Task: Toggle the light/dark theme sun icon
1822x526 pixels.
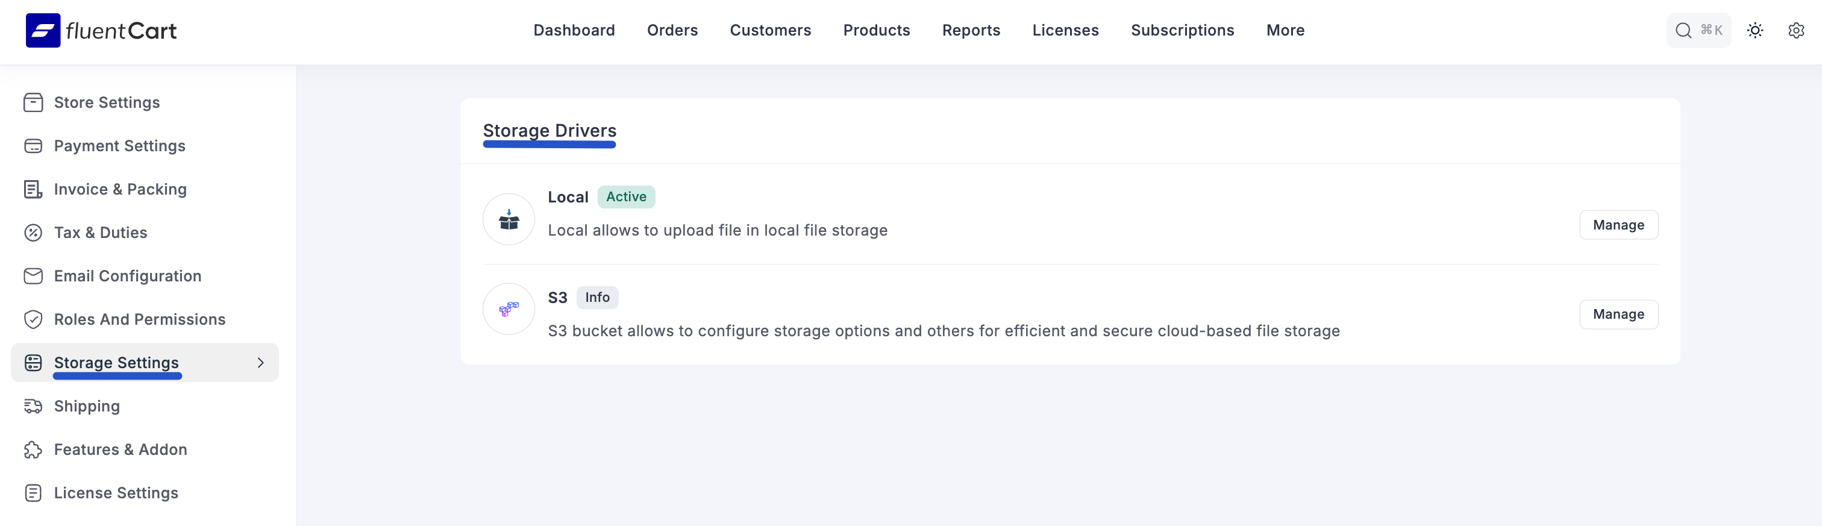Action: (x=1755, y=30)
